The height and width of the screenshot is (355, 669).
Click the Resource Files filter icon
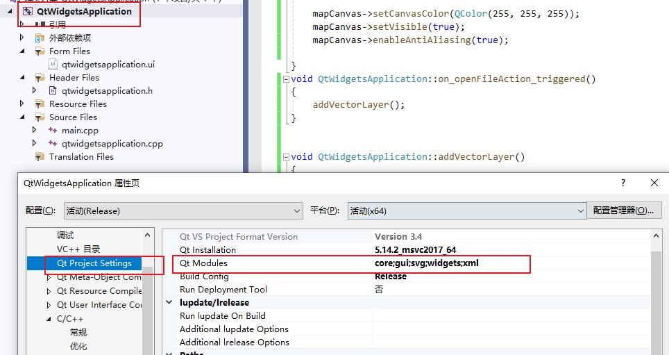tap(40, 104)
